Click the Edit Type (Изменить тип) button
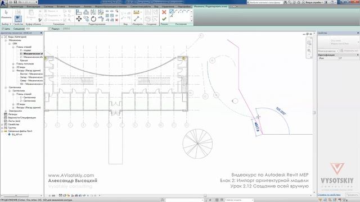The height and width of the screenshot is (202, 360). [349, 50]
